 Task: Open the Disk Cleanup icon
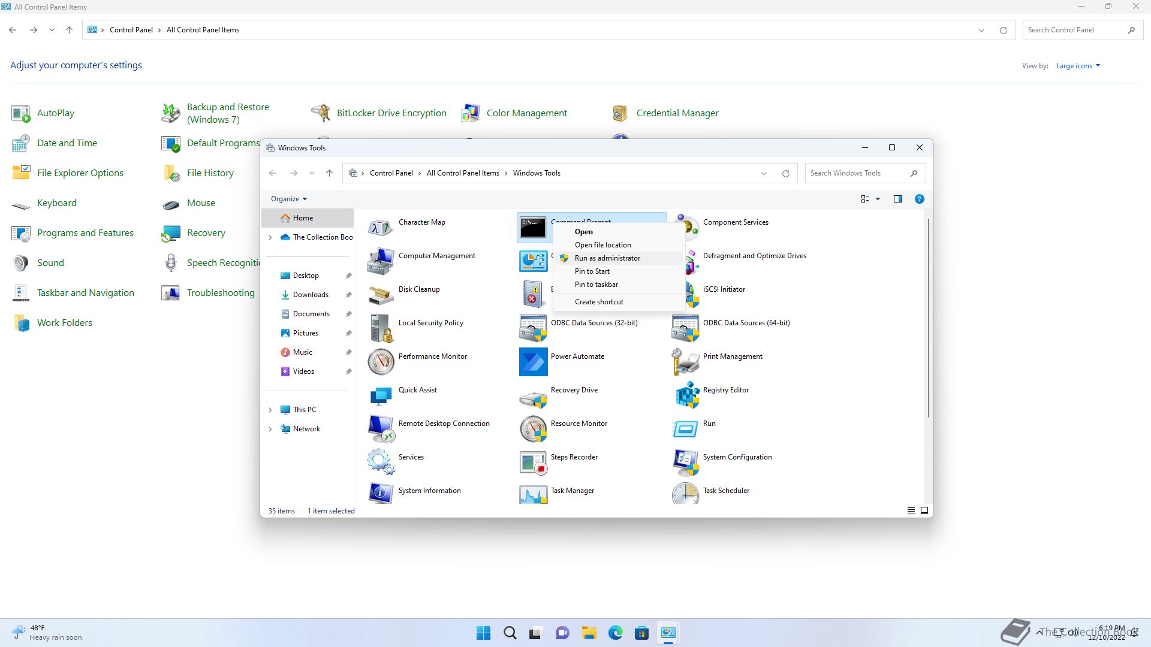point(381,295)
